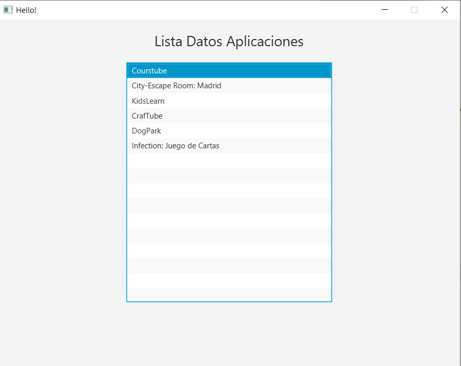Viewport: 461px width, 366px height.
Task: Maximize the Hello! window
Action: pyautogui.click(x=414, y=9)
